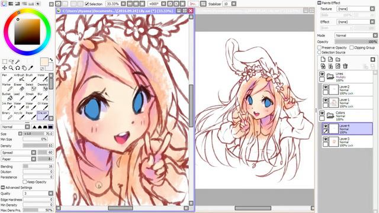This screenshot has width=379, height=213.
Task: Pick the Select brush tool
Action: coord(31,87)
